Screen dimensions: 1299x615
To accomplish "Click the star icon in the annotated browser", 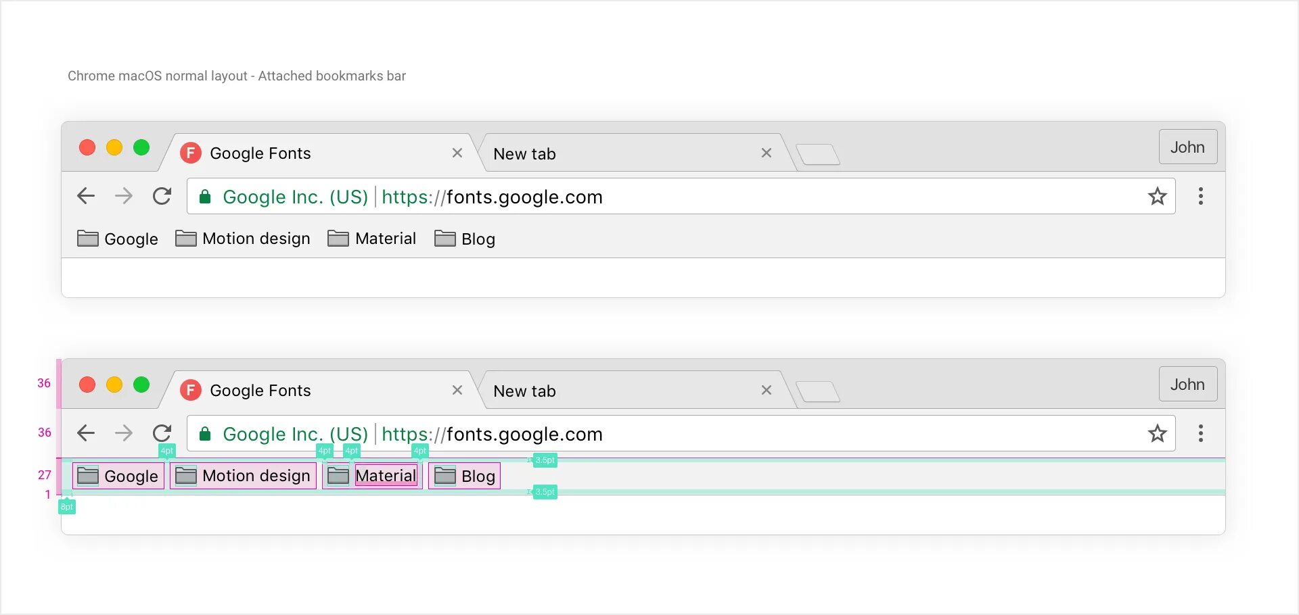I will tap(1157, 433).
